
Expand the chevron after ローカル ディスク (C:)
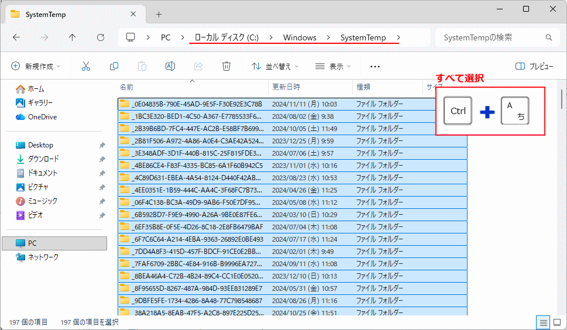[270, 37]
